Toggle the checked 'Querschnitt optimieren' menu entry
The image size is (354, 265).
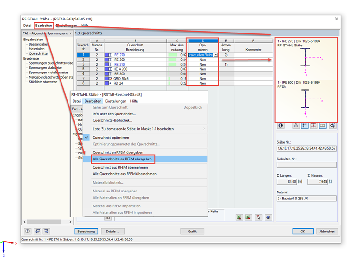[145, 138]
